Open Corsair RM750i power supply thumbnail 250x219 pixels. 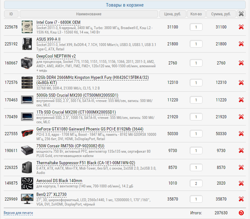(27, 150)
